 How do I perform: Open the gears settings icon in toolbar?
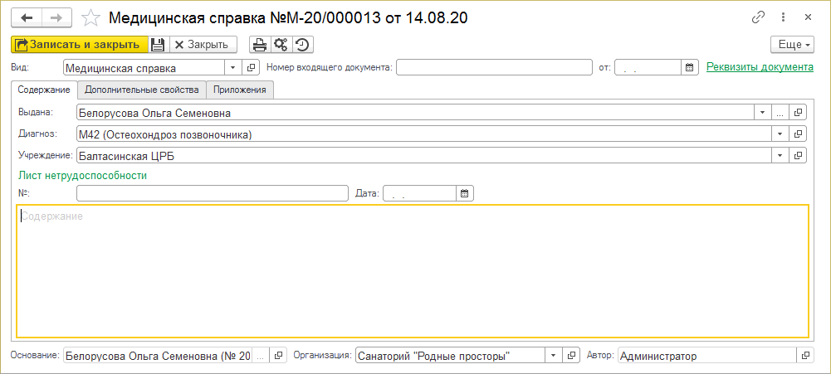click(x=281, y=45)
